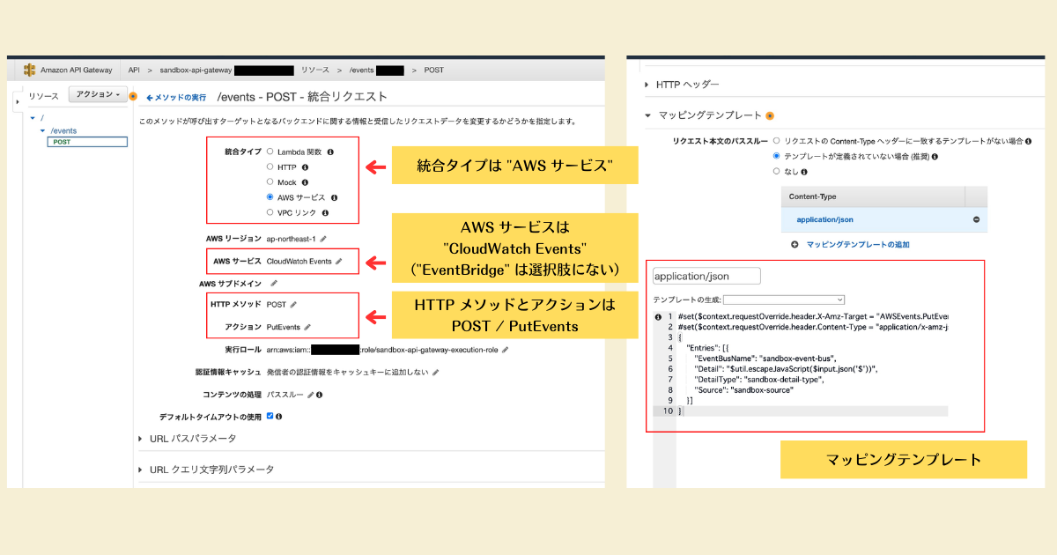The image size is (1057, 555).
Task: Click the Amazon API Gateway logo icon
Action: click(x=29, y=70)
